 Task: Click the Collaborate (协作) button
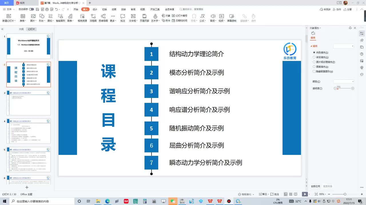pyautogui.click(x=337, y=9)
